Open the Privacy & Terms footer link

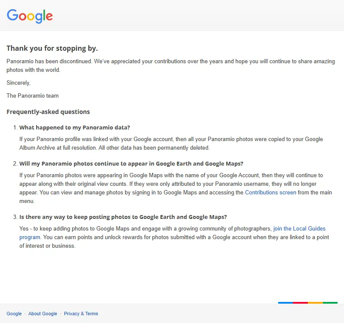point(81,314)
